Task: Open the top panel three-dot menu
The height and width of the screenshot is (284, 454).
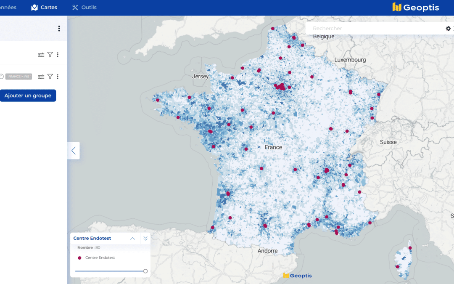Action: 59,29
